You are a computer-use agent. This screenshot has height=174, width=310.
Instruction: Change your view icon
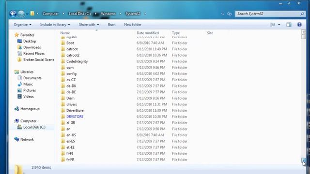273,25
